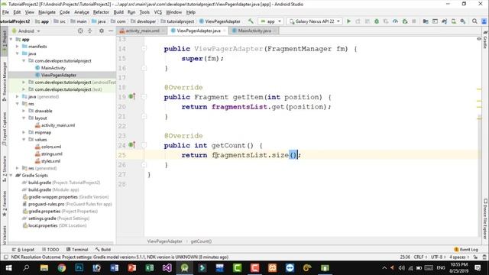Collapse the values folder
This screenshot has width=489, height=275.
(x=24, y=140)
